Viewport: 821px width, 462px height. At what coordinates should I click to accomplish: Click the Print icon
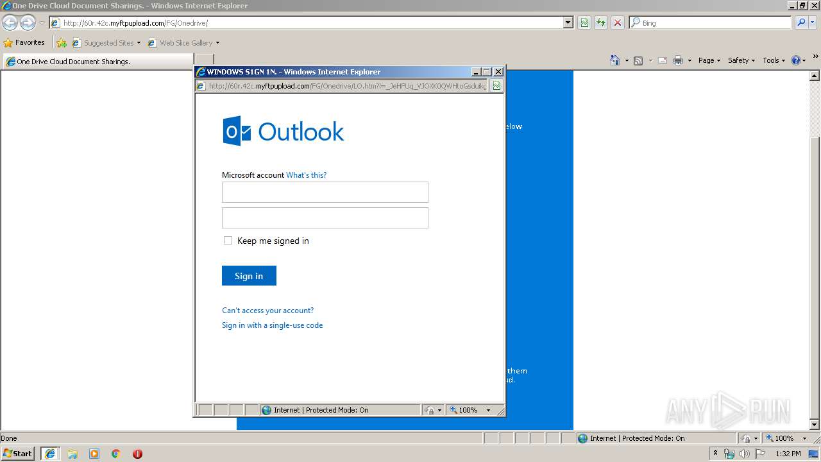click(x=678, y=60)
